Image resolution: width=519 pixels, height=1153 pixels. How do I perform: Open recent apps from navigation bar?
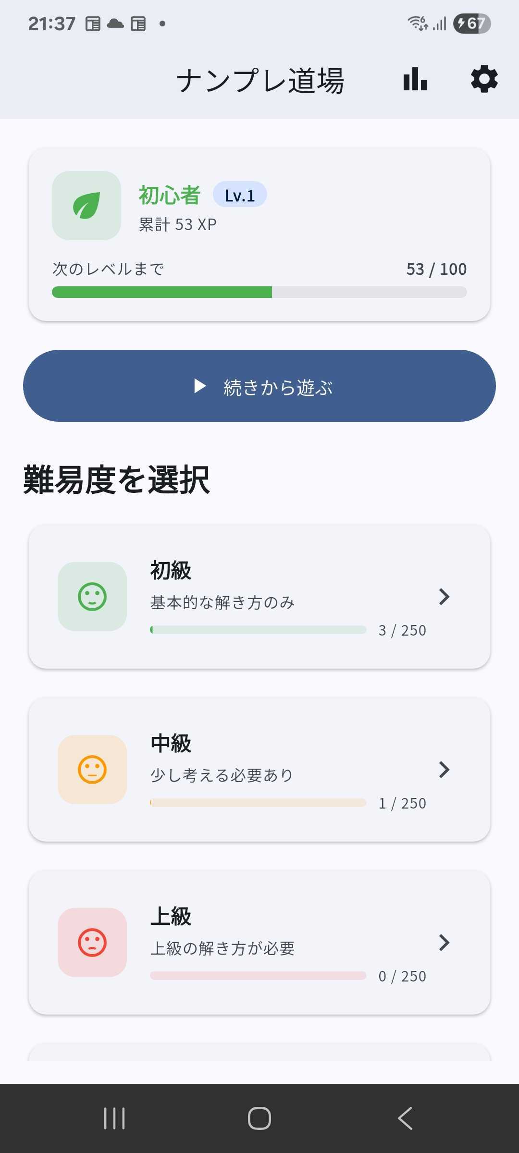click(114, 1118)
